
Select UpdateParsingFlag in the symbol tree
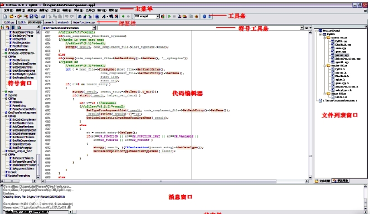tap(19, 176)
